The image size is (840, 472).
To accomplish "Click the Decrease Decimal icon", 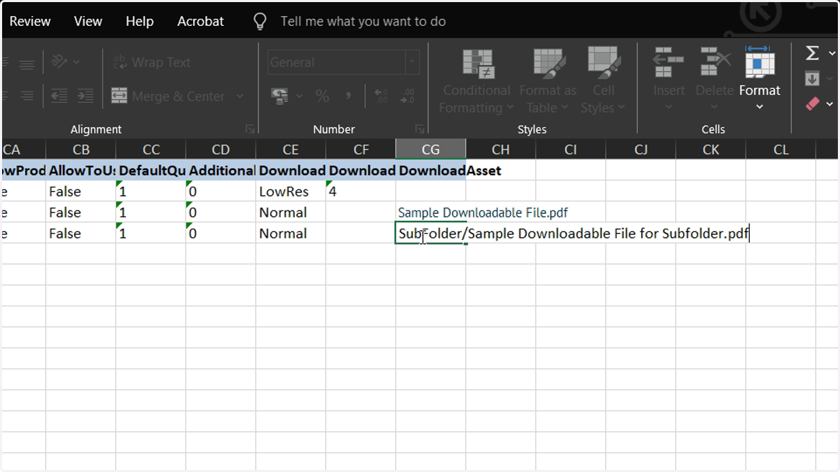I will point(407,96).
